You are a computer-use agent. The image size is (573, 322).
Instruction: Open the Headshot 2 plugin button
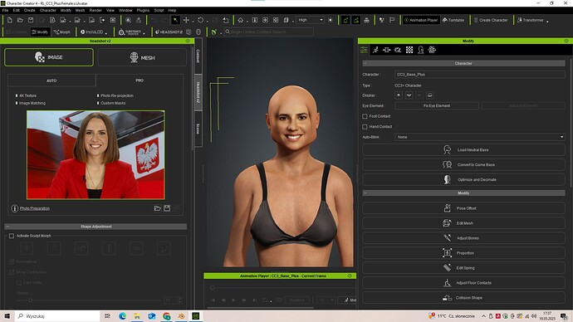(169, 32)
